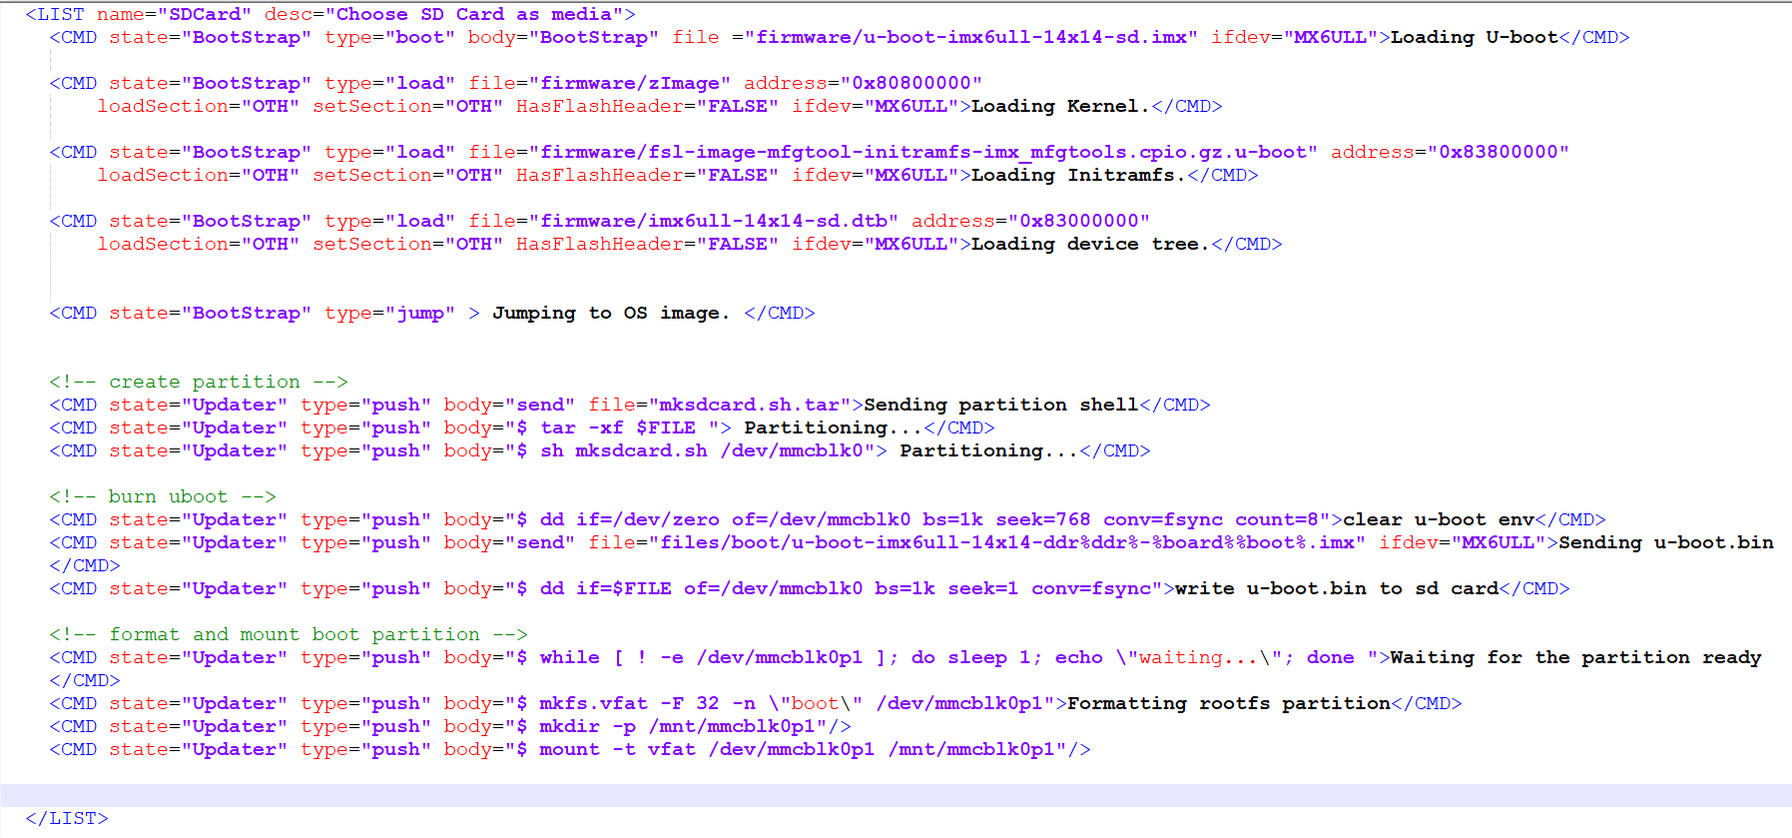This screenshot has width=1792, height=838.
Task: Click the "Jumping to OS image." text
Action: tap(611, 313)
